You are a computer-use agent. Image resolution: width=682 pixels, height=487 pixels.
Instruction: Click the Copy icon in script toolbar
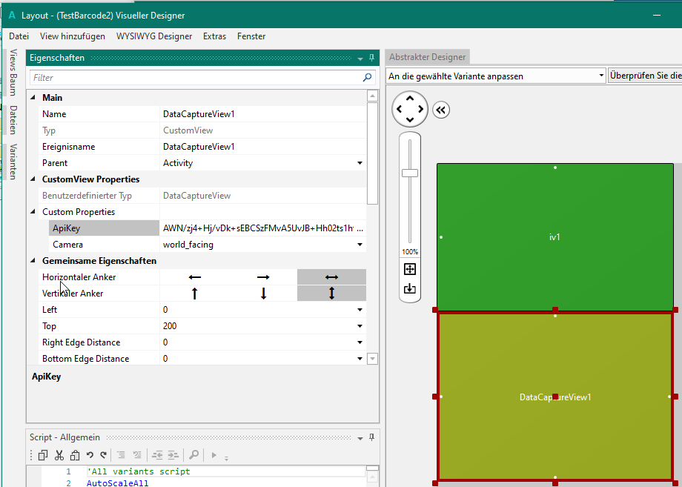coord(43,455)
